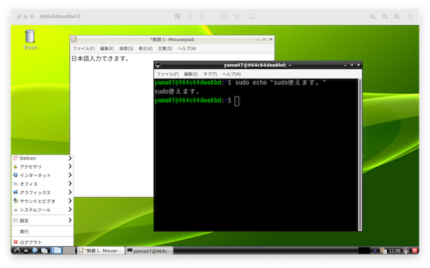Expand the グラフィックス submenu
The image size is (430, 268).
[42, 193]
